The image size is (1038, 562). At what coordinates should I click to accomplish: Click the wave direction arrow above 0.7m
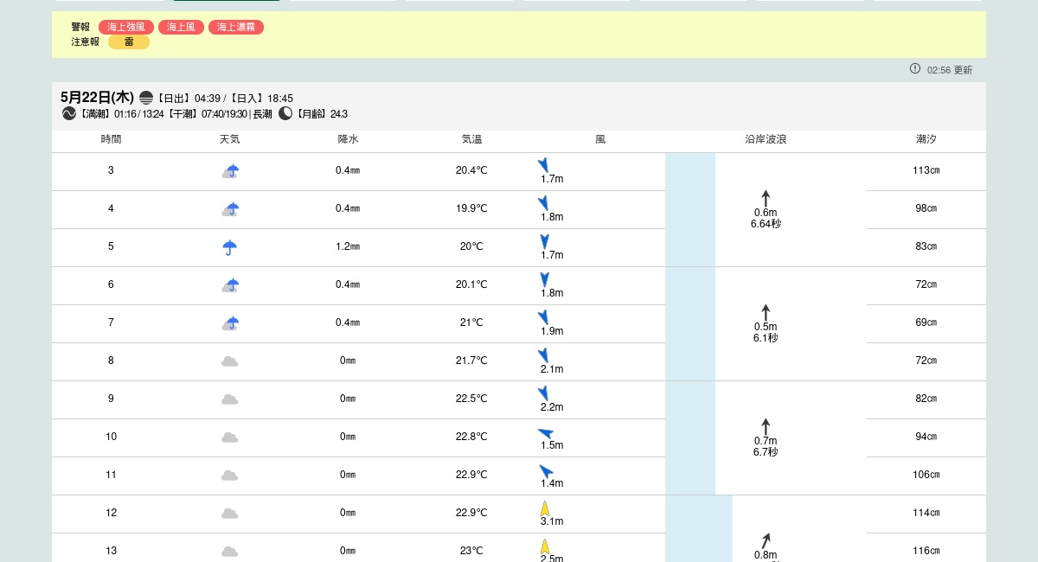click(766, 426)
